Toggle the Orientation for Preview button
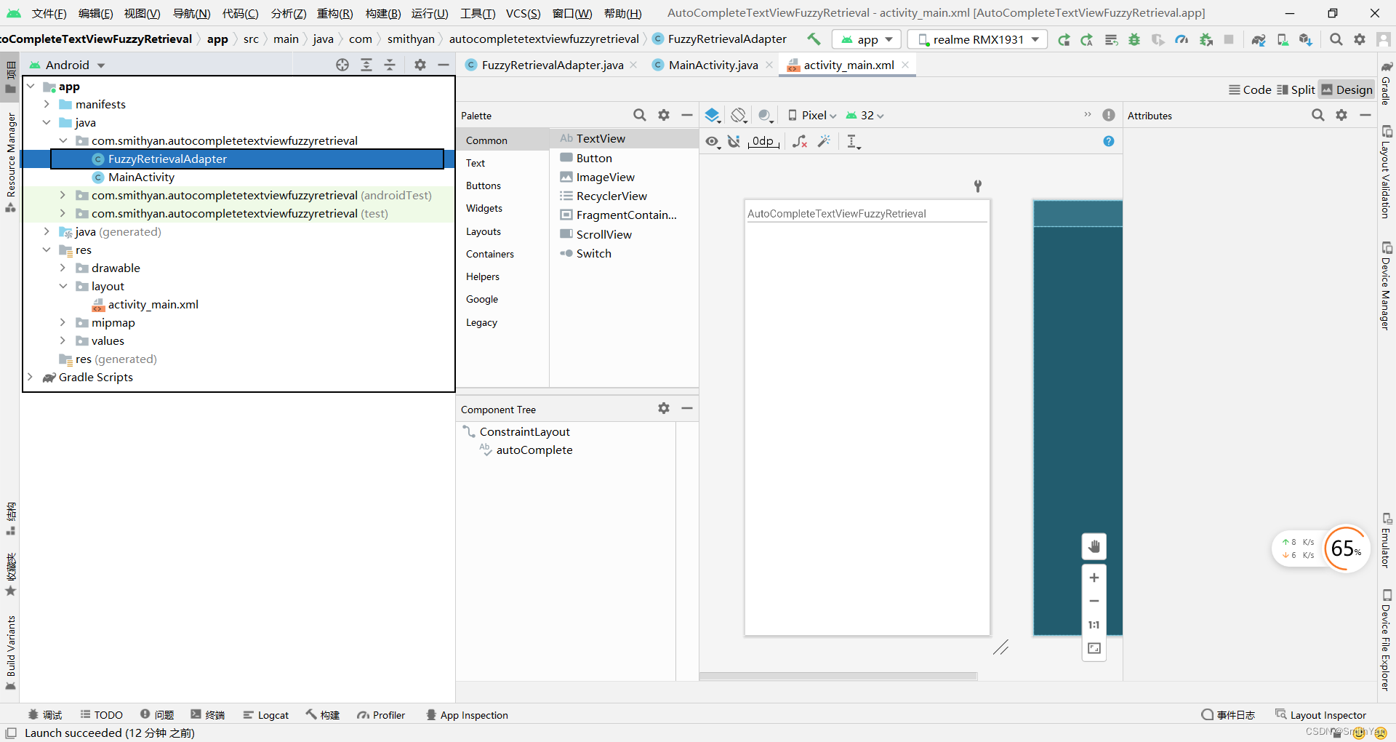Screen dimensions: 1396x742 (x=739, y=115)
